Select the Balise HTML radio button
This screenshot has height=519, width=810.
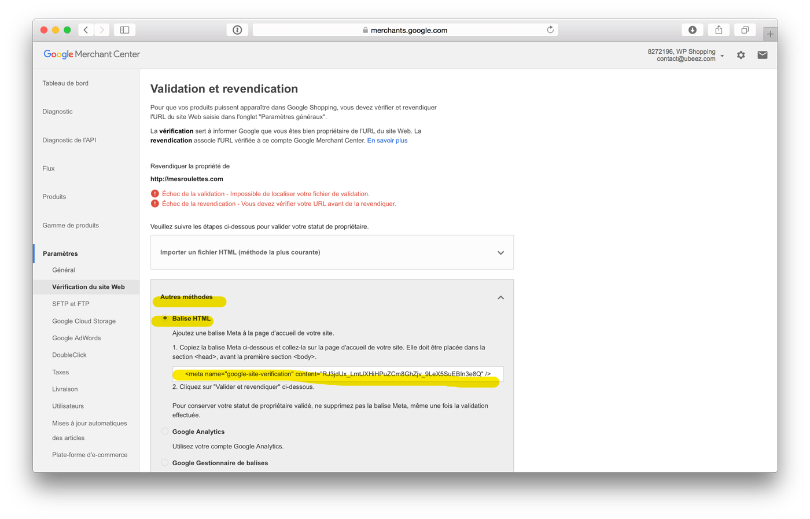(165, 318)
